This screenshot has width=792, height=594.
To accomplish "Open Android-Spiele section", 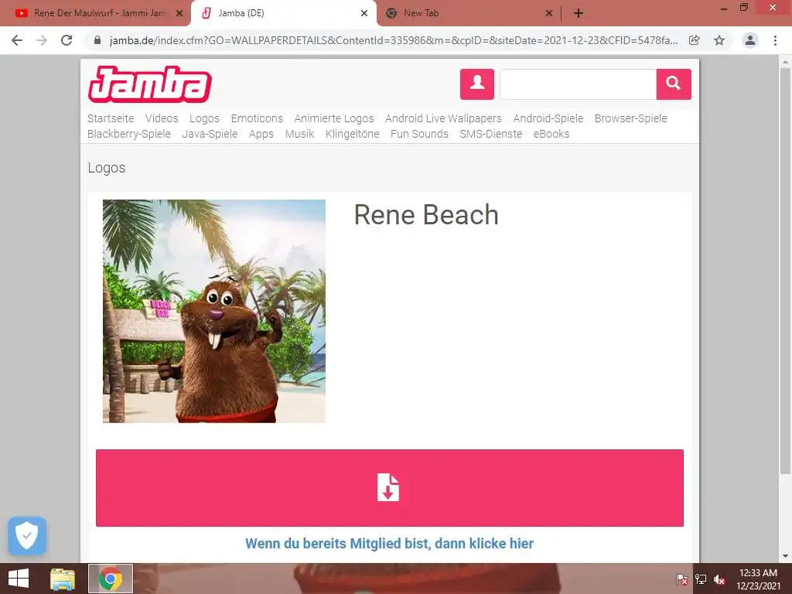I will (x=548, y=118).
